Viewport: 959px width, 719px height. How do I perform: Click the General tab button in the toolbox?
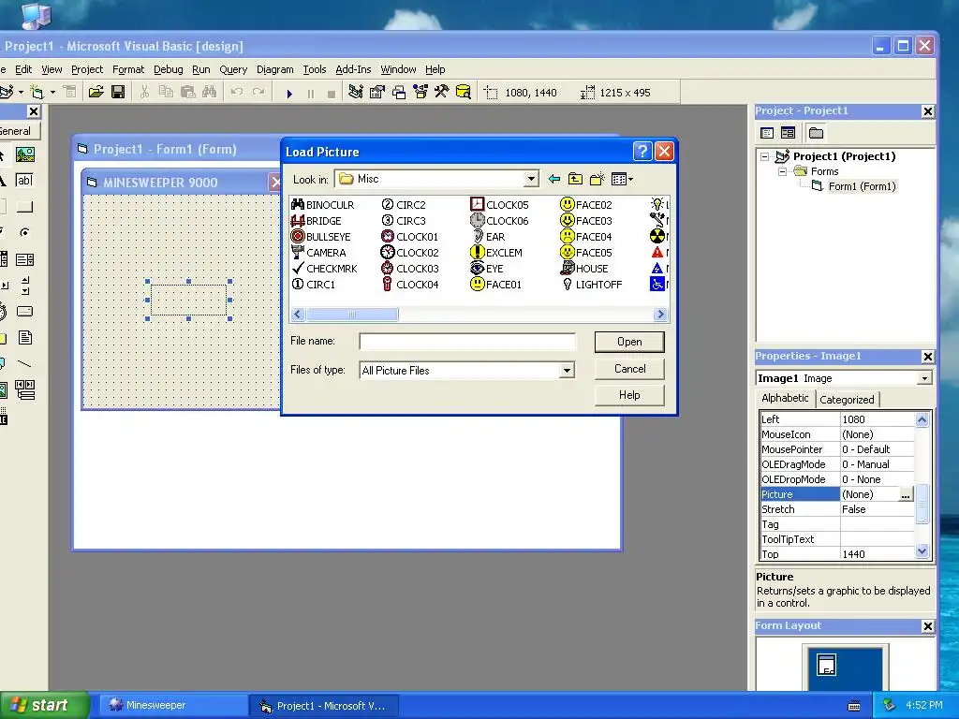(19, 131)
